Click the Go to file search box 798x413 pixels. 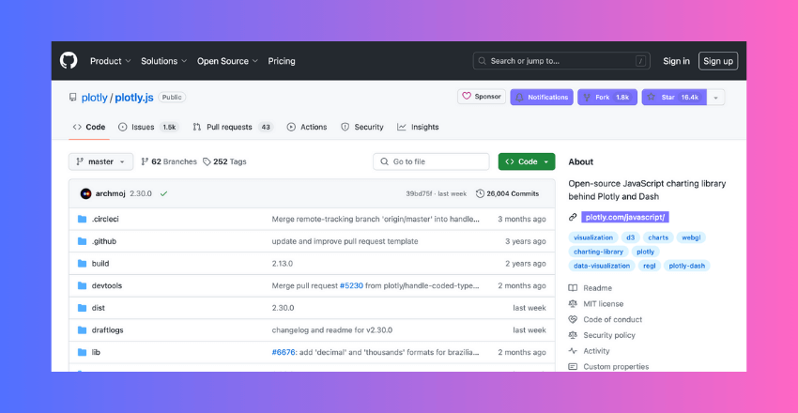coord(431,161)
